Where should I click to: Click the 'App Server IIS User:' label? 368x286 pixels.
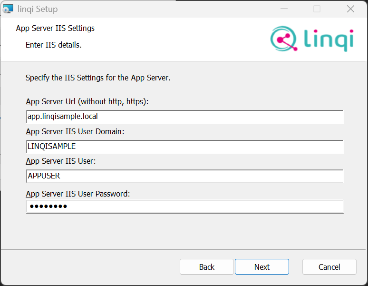pyautogui.click(x=61, y=161)
